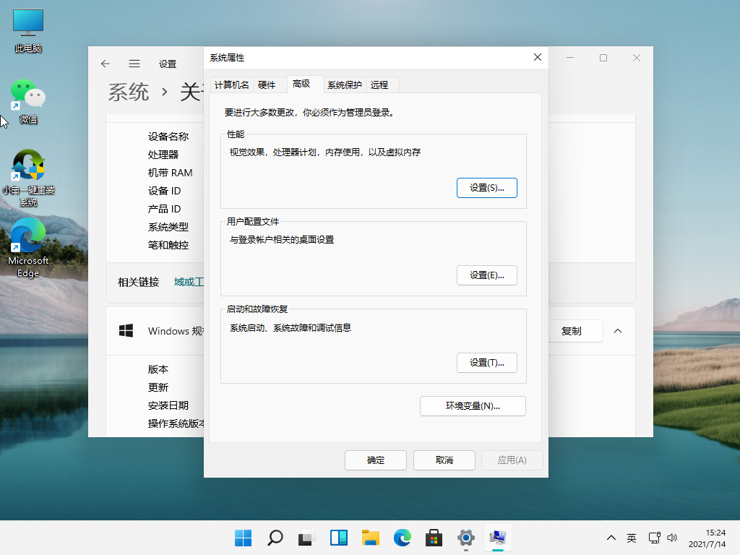Click the volume icon in the tray
The height and width of the screenshot is (555, 740).
point(672,538)
